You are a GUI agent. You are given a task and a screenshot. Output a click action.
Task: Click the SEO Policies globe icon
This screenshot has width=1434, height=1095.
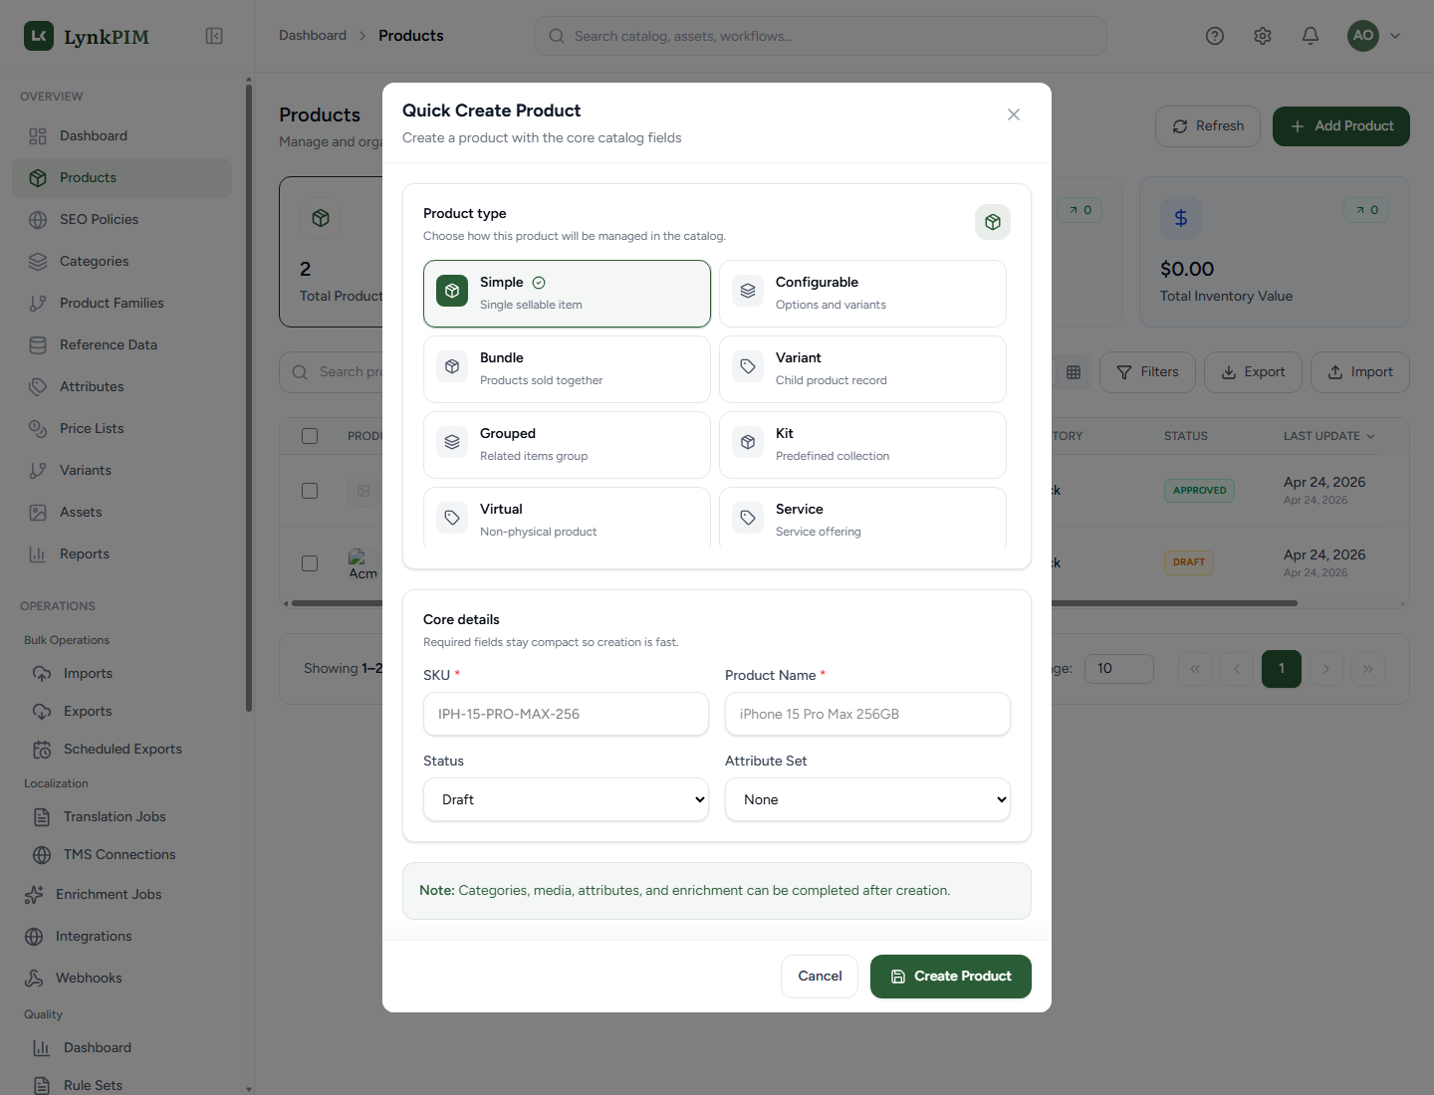click(38, 220)
